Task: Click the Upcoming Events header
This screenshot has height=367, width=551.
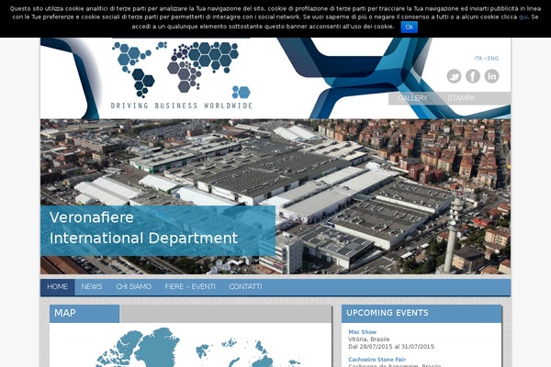Action: point(422,313)
